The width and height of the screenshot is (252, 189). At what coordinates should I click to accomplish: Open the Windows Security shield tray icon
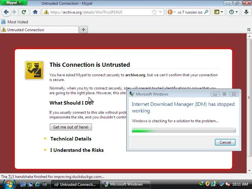point(208,184)
